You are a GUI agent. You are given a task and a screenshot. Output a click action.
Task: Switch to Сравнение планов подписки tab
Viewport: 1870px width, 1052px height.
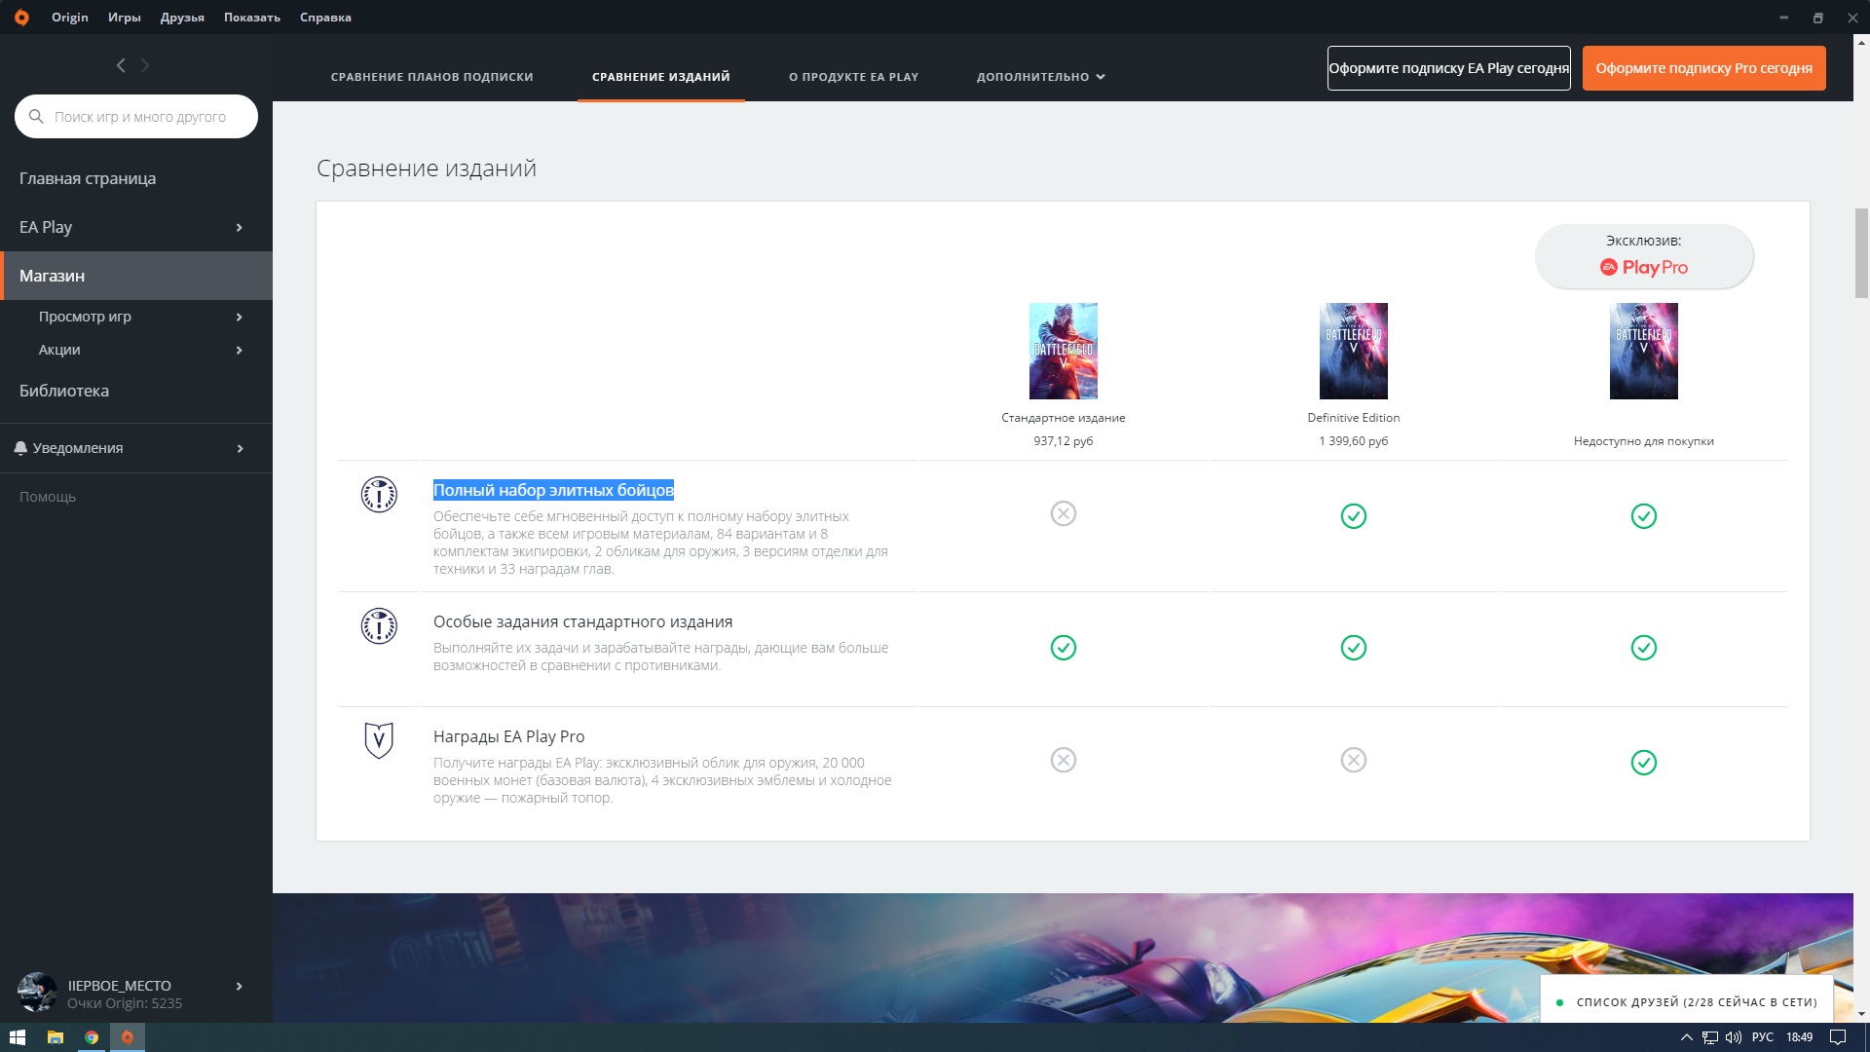point(431,77)
